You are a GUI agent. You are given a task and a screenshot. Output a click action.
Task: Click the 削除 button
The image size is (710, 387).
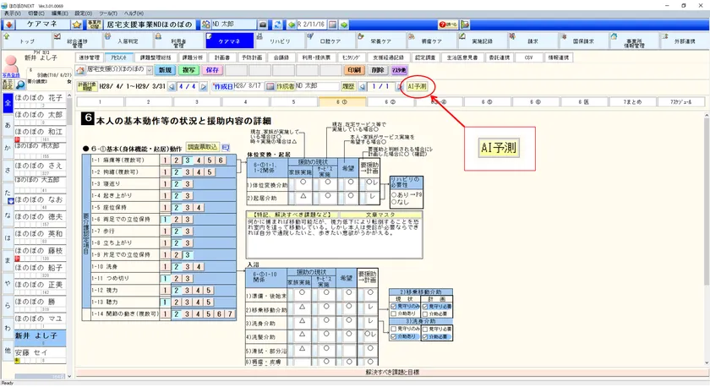378,70
